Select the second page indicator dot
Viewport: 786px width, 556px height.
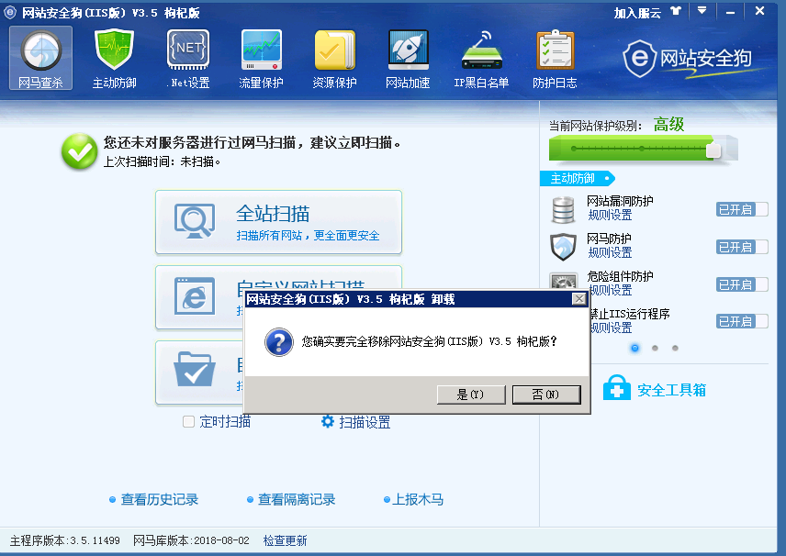coord(655,348)
